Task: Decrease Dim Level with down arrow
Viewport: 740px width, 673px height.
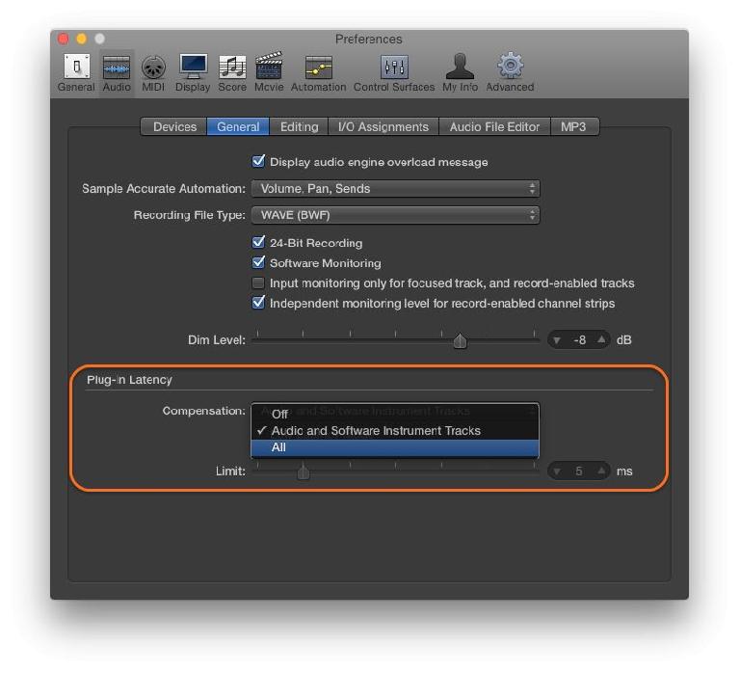Action: pos(557,340)
